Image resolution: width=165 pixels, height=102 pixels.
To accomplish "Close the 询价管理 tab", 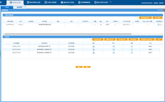I will (x=25, y=7).
